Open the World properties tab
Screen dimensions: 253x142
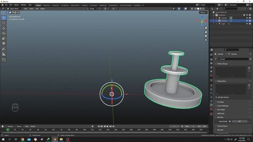pos(211,75)
